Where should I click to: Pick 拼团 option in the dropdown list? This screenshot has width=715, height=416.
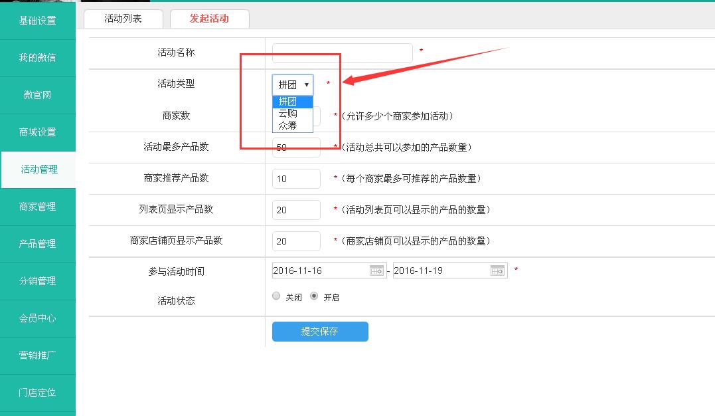288,102
